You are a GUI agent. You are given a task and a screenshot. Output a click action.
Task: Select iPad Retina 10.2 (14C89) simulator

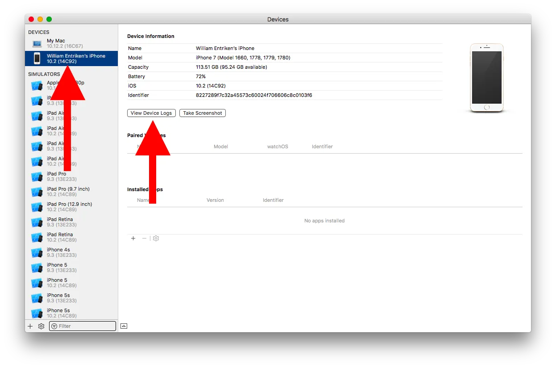(71, 237)
